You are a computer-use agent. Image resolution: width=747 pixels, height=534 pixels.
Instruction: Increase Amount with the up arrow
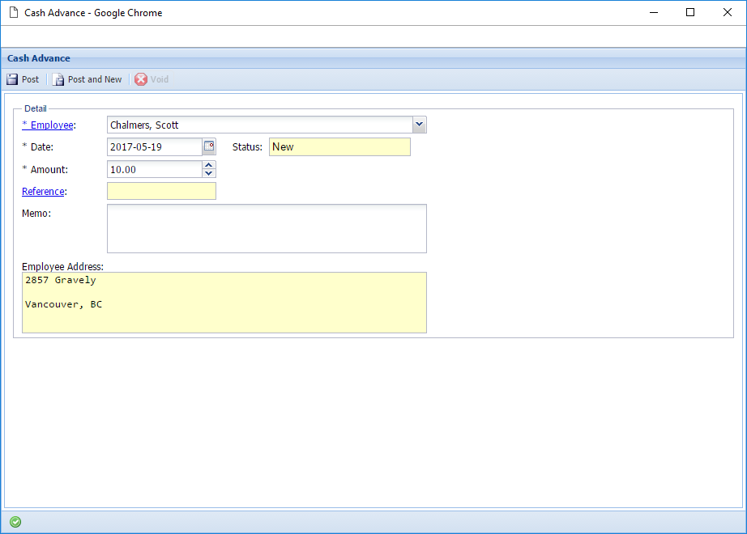point(209,165)
